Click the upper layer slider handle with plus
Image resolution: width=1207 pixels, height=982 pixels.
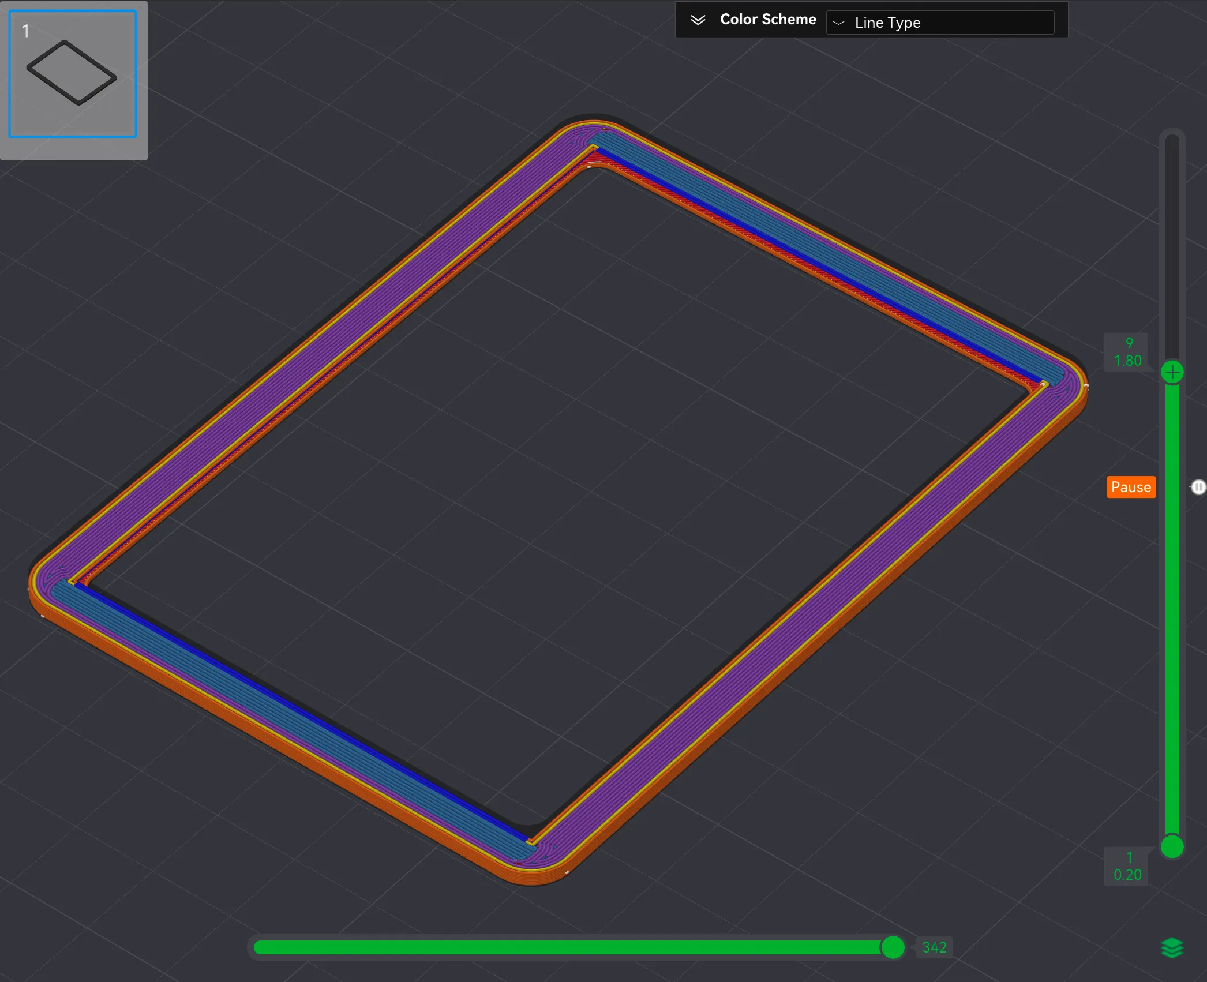(1172, 372)
